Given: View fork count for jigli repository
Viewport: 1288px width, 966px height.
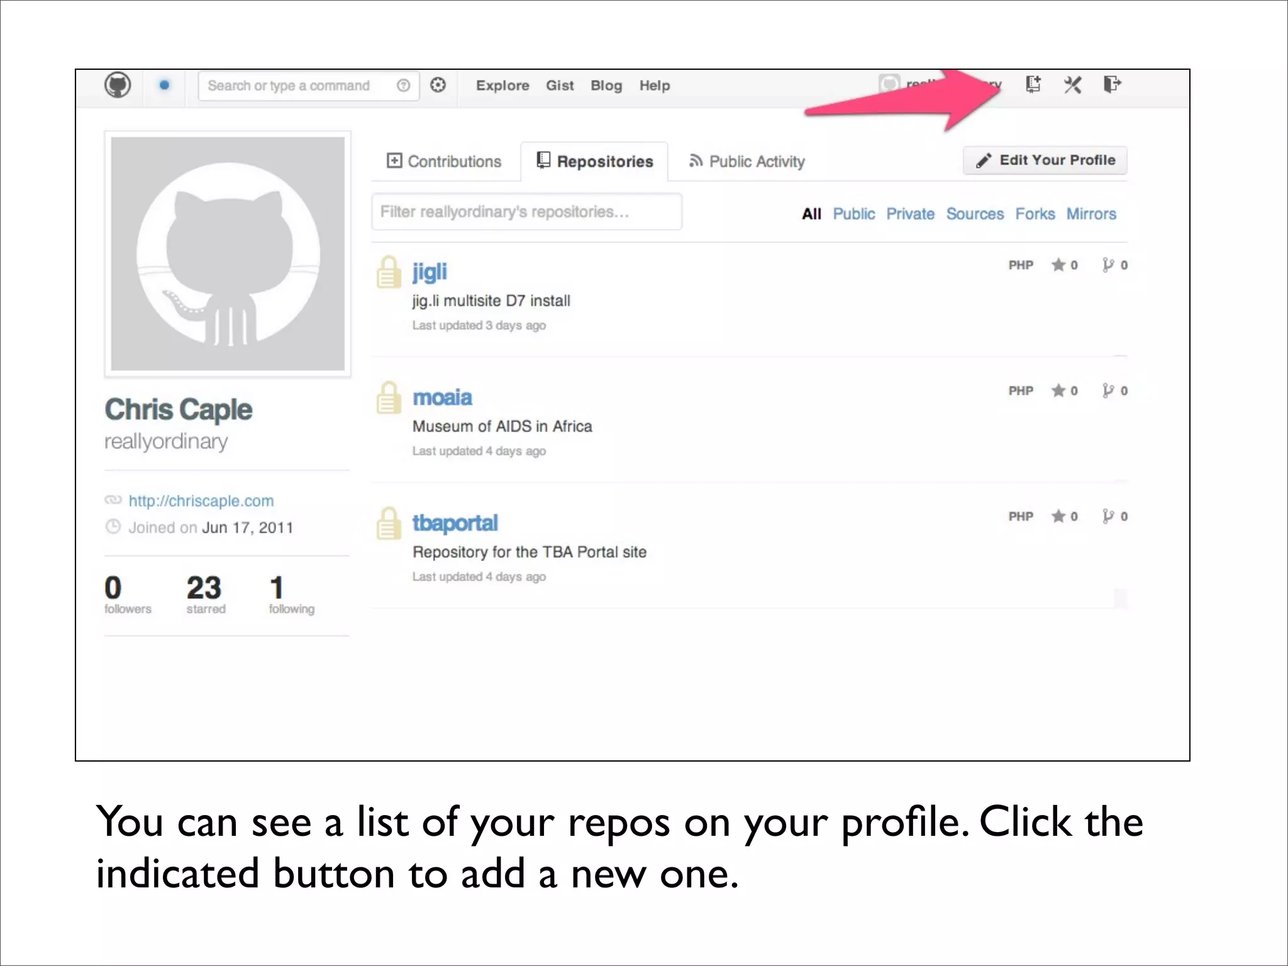Looking at the screenshot, I should pos(1115,265).
